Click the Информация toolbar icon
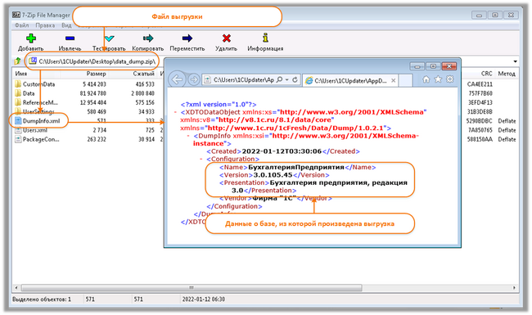 265,38
